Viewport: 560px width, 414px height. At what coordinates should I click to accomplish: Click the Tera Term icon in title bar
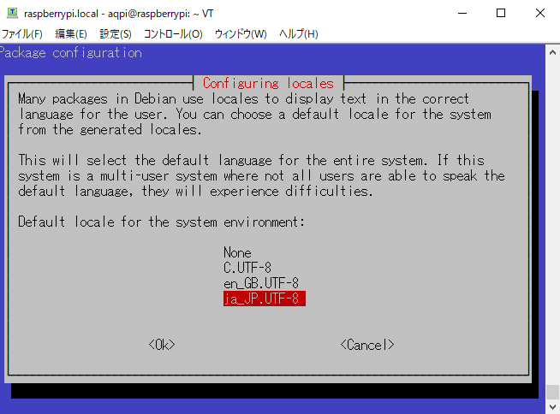pos(12,13)
